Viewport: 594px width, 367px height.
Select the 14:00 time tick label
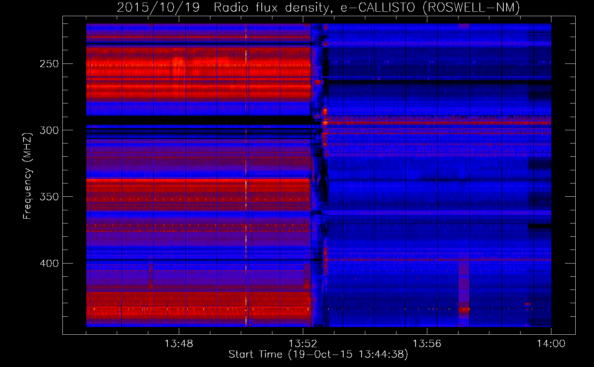(551, 344)
